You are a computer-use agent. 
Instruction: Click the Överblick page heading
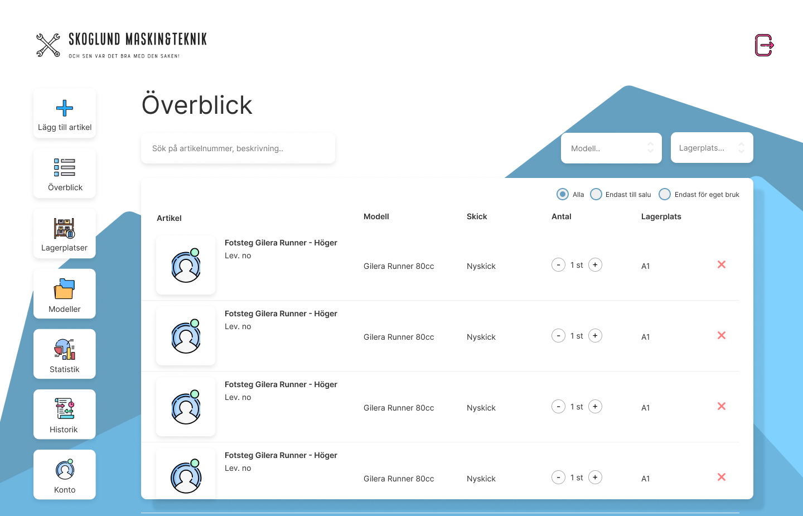(197, 104)
